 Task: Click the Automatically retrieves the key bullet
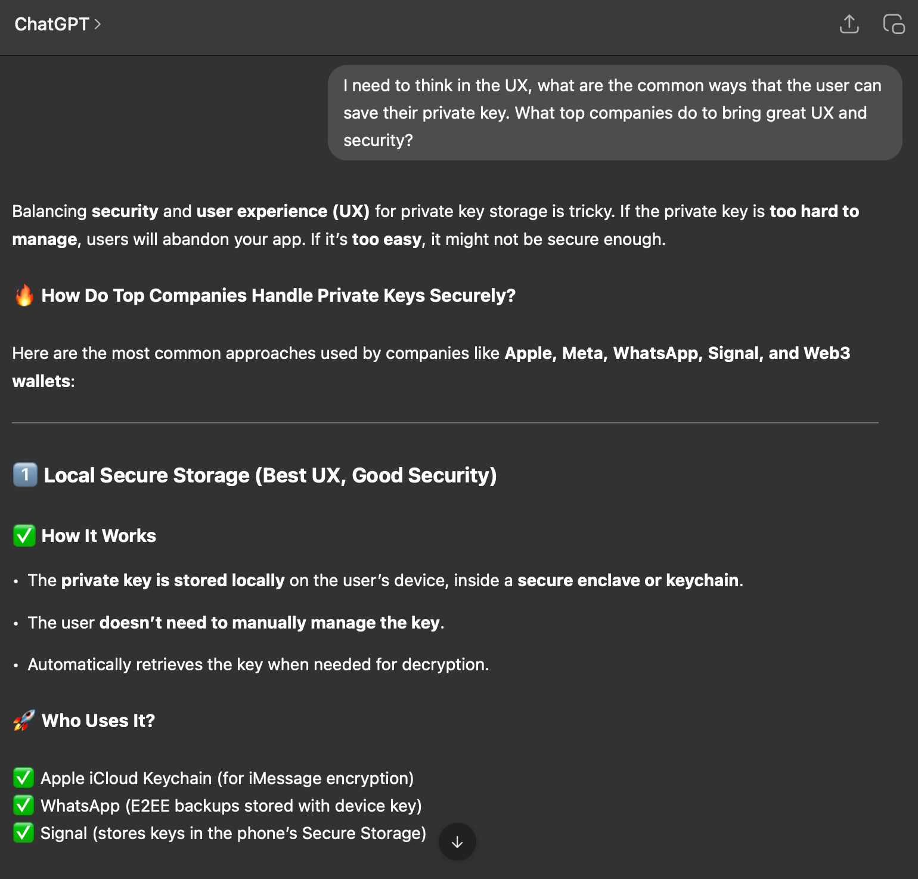(x=258, y=664)
